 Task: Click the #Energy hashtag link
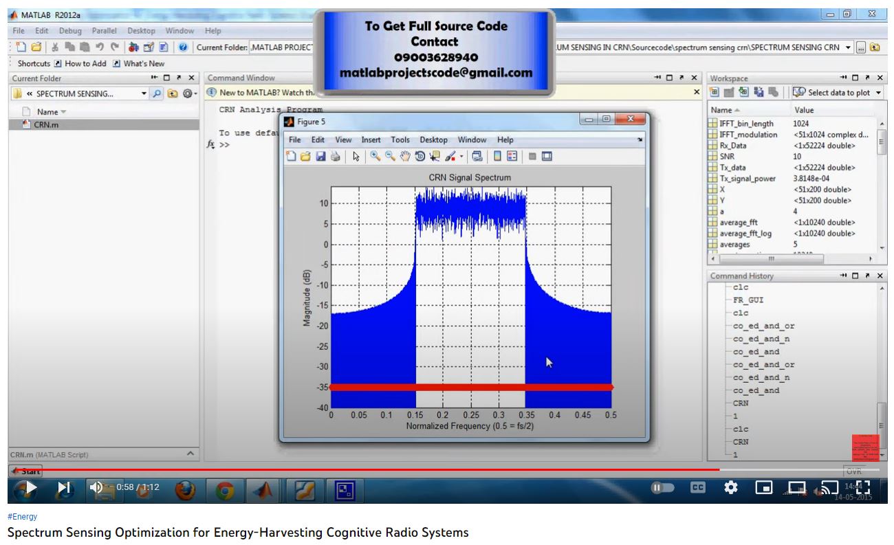(22, 516)
